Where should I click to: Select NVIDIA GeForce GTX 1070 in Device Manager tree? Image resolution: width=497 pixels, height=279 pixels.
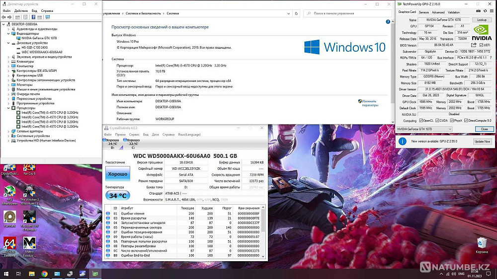(x=39, y=38)
